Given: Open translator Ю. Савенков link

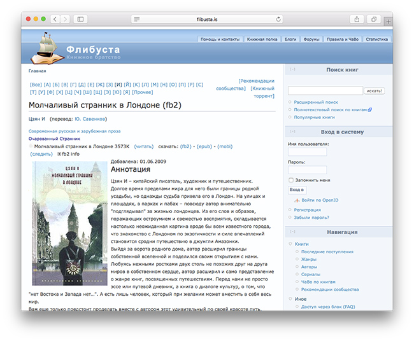Looking at the screenshot, I should pyautogui.click(x=90, y=119).
